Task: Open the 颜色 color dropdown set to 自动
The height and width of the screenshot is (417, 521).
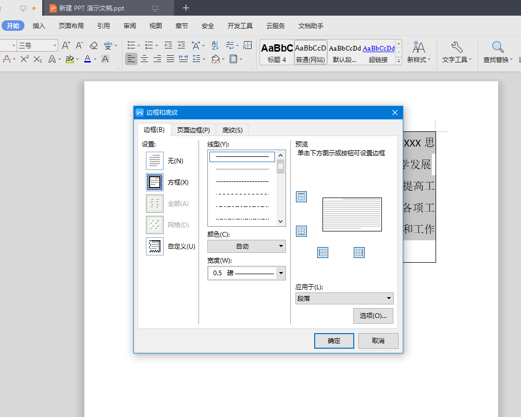Action: pos(246,246)
